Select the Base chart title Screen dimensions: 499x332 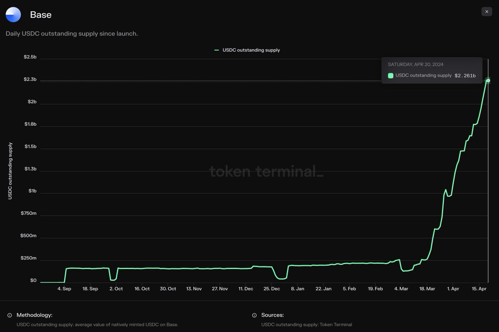point(40,15)
